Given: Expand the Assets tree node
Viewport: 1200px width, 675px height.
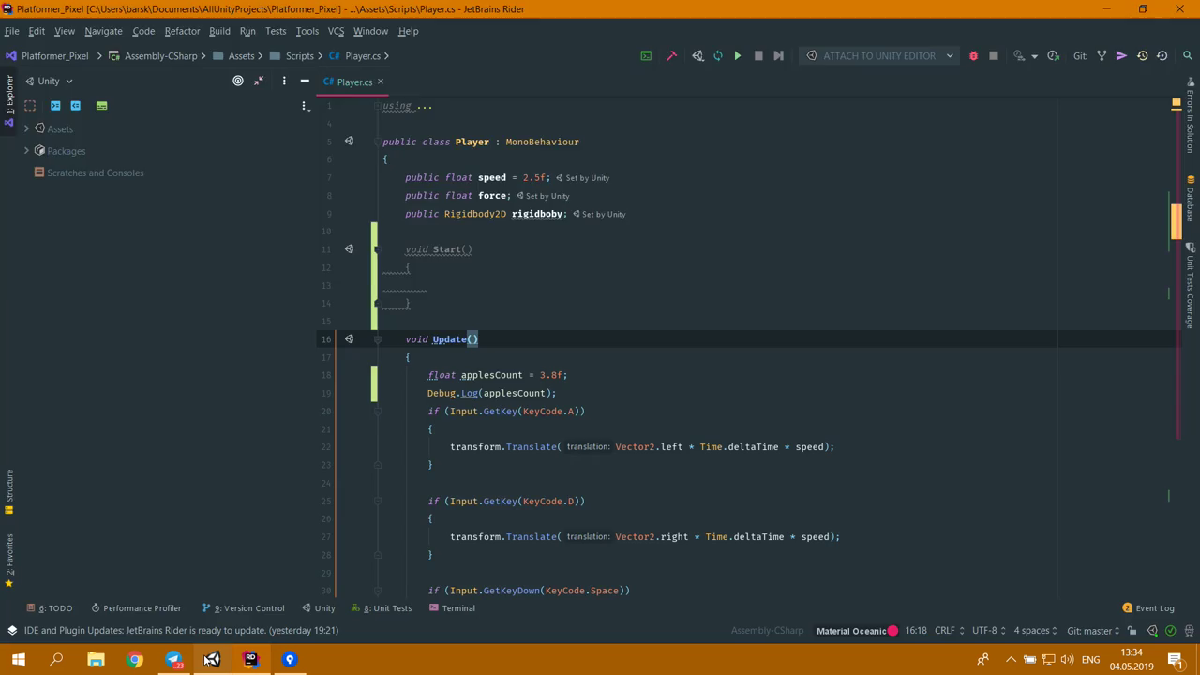Looking at the screenshot, I should (x=26, y=128).
